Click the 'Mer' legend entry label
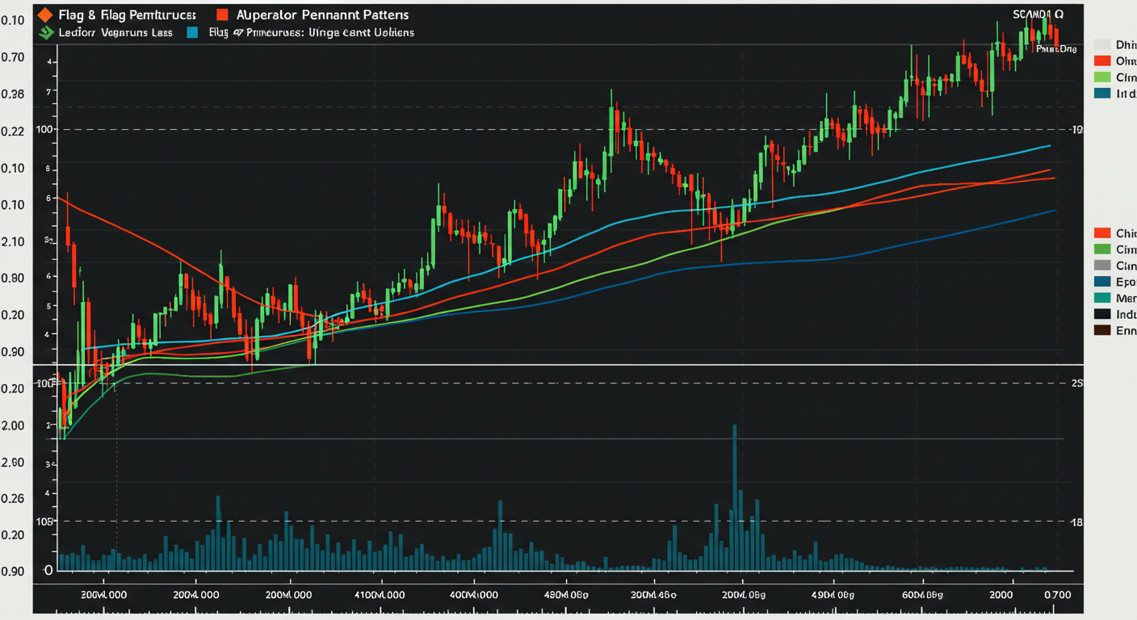This screenshot has width=1137, height=620. pyautogui.click(x=1126, y=298)
